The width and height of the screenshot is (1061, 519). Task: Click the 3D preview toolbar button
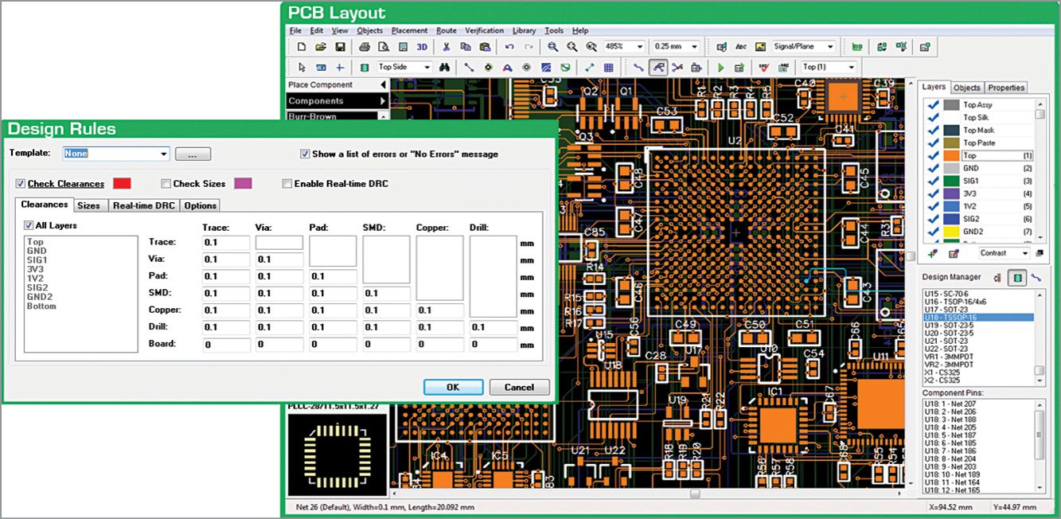point(422,47)
